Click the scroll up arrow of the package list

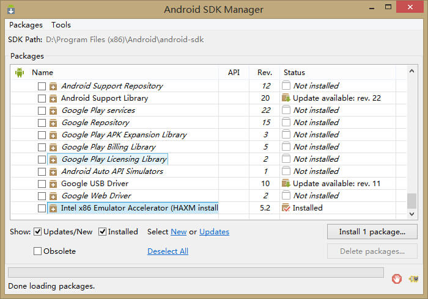tap(412, 71)
